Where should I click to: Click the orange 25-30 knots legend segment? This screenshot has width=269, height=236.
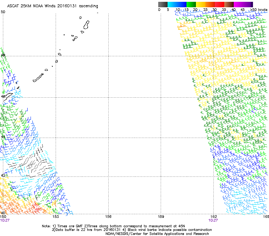210,4
